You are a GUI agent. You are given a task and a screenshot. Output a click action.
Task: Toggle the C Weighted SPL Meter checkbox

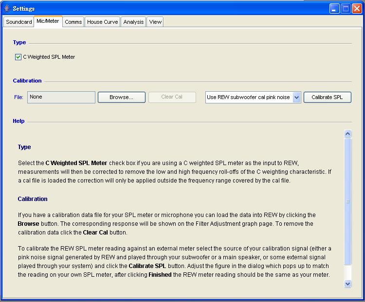pyautogui.click(x=18, y=57)
